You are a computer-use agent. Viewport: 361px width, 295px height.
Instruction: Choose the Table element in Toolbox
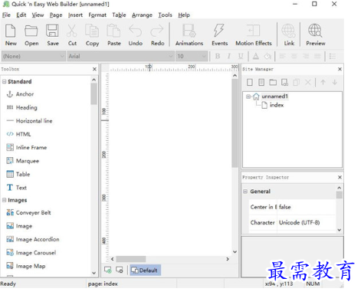click(x=18, y=175)
